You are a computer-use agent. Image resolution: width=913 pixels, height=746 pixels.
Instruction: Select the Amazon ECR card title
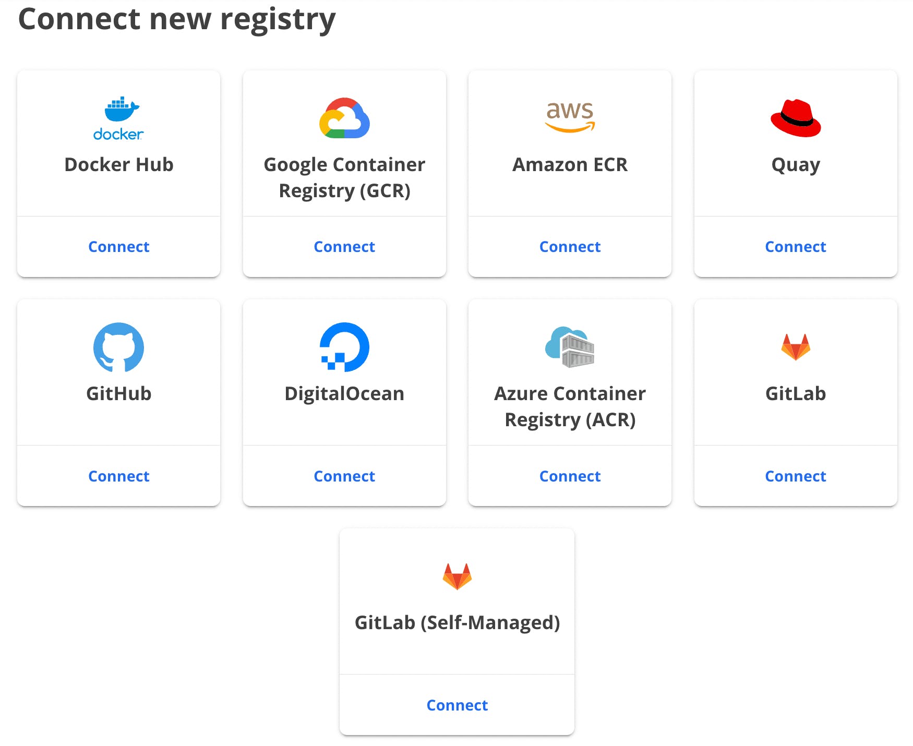pyautogui.click(x=570, y=165)
